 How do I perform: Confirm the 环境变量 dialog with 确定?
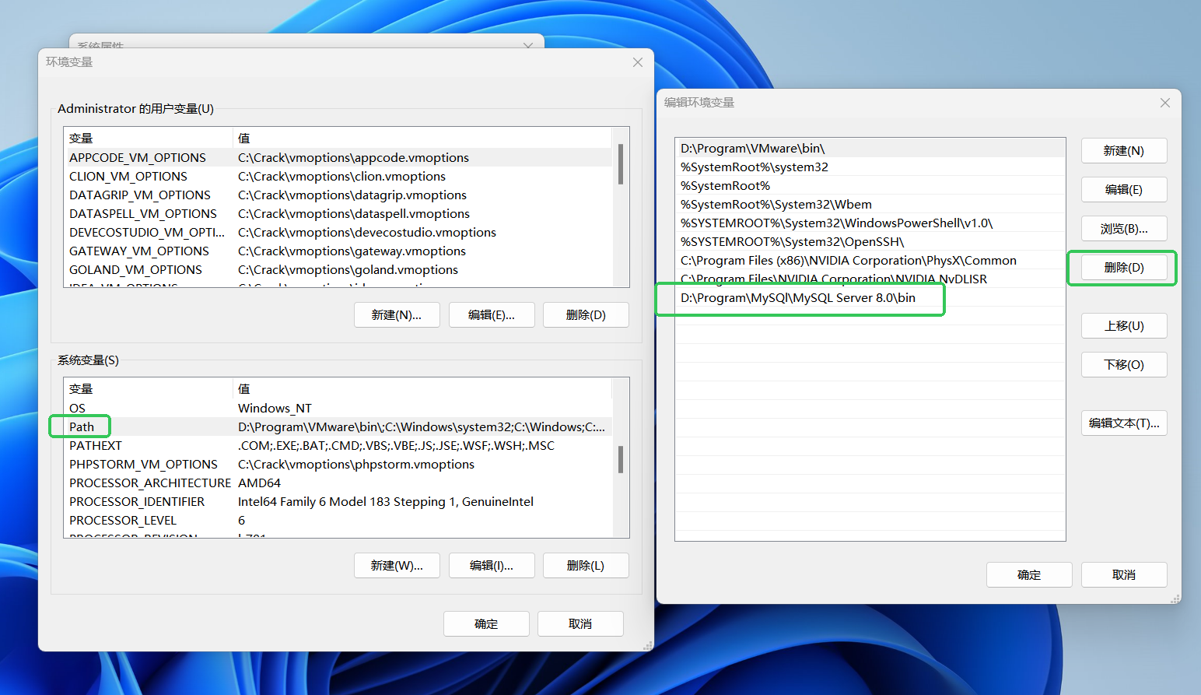click(486, 624)
